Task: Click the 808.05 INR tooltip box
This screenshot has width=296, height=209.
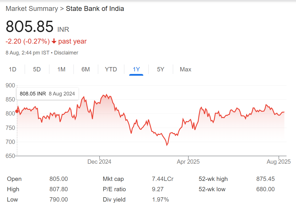Action: [x=48, y=94]
